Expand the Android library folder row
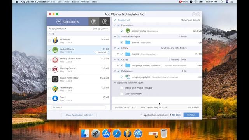This screenshot has width=249, height=140. click(x=118, y=54)
